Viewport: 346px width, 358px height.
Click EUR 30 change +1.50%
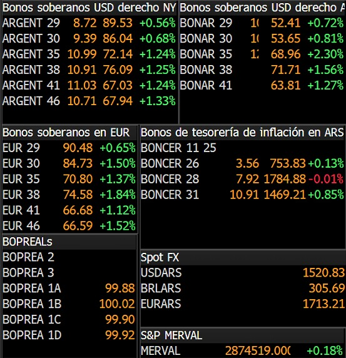(x=118, y=163)
